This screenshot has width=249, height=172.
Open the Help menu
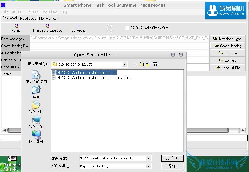pos(64,12)
